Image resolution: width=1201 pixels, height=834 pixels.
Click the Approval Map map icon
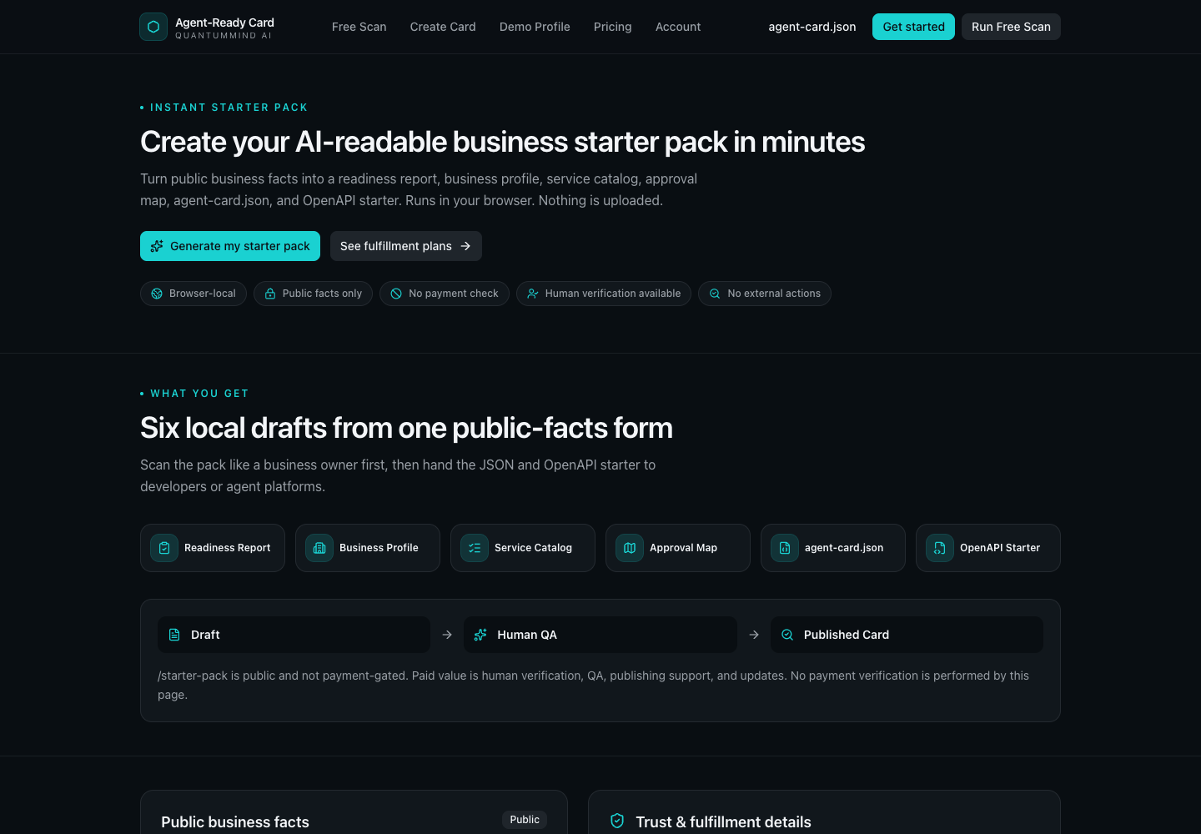pos(630,548)
